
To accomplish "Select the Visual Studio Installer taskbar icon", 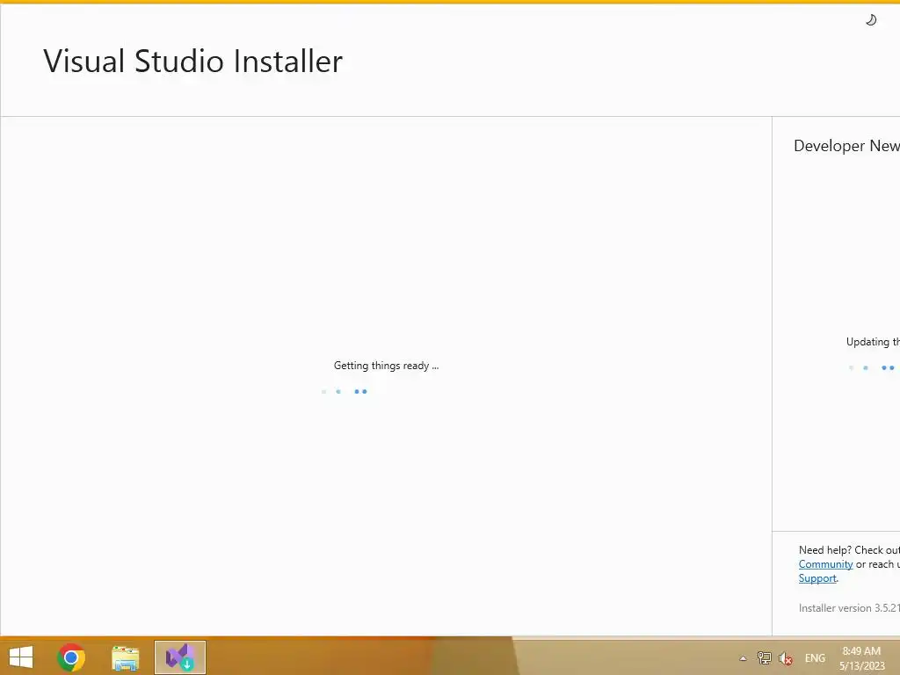I will click(x=179, y=657).
